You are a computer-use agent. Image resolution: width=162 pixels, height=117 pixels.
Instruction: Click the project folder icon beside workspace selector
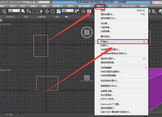24,2
